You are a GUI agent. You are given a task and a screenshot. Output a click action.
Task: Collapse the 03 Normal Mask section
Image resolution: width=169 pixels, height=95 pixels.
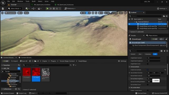[129, 67]
